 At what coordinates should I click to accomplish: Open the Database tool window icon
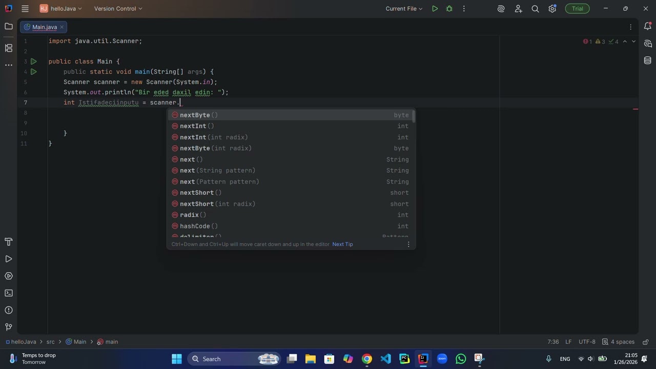(648, 60)
